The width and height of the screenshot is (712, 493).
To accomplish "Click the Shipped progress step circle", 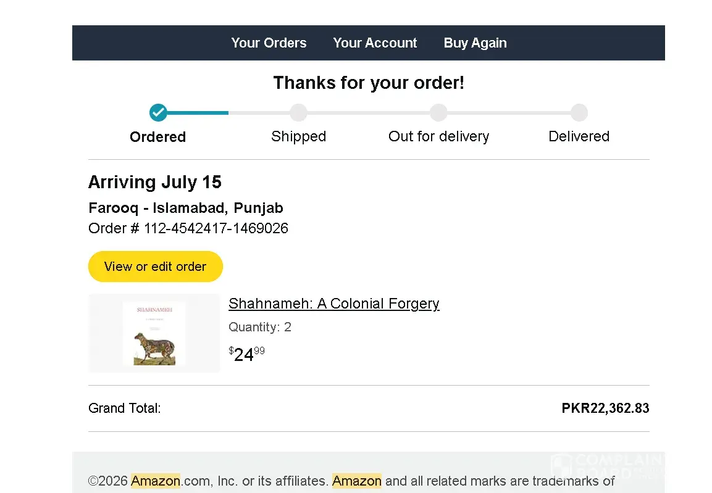I will (x=298, y=112).
